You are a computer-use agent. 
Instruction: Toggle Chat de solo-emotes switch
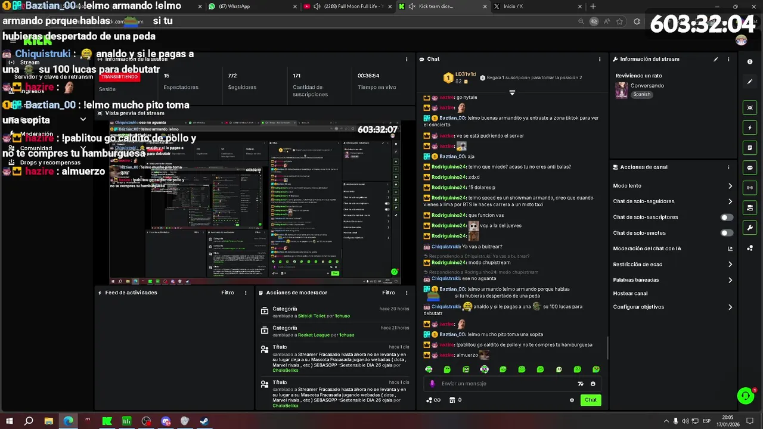coord(727,233)
